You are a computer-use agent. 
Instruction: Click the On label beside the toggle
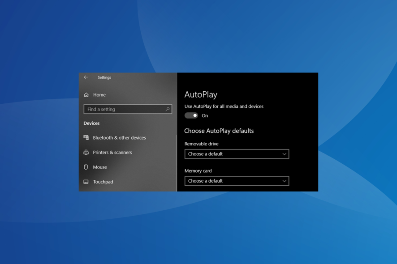point(205,116)
